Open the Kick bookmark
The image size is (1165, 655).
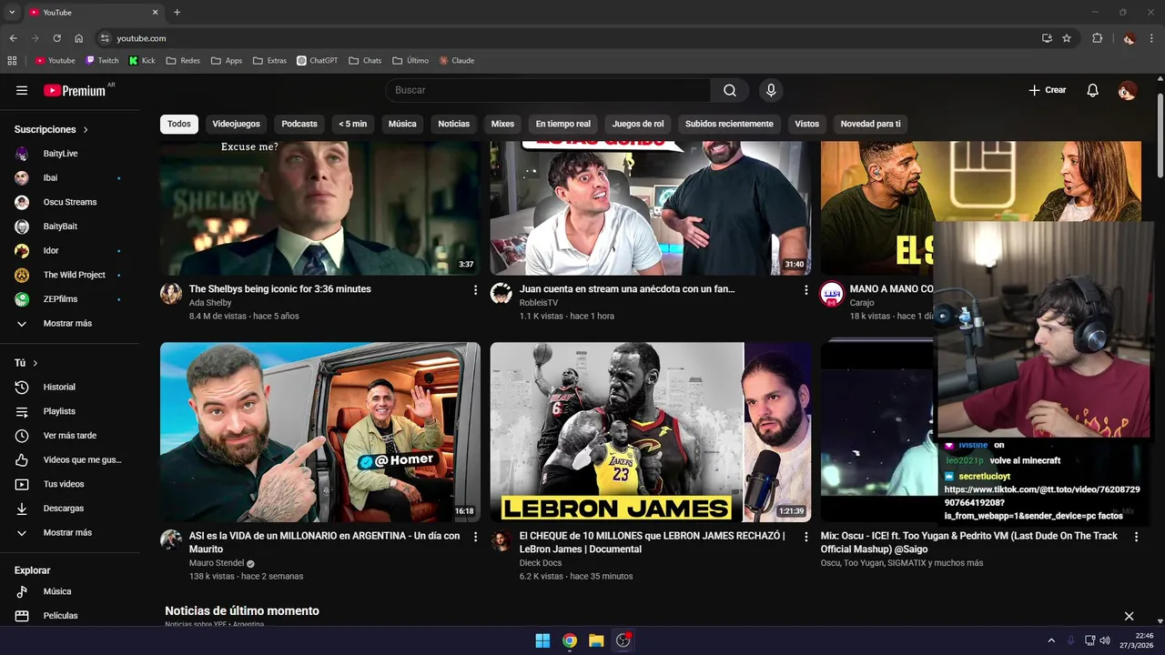click(142, 61)
